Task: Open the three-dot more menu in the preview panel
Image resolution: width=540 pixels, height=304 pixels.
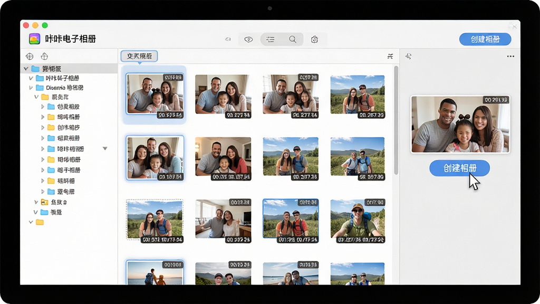Action: click(x=510, y=56)
